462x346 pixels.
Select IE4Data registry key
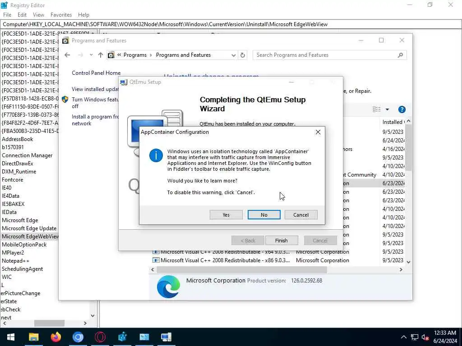(x=10, y=196)
